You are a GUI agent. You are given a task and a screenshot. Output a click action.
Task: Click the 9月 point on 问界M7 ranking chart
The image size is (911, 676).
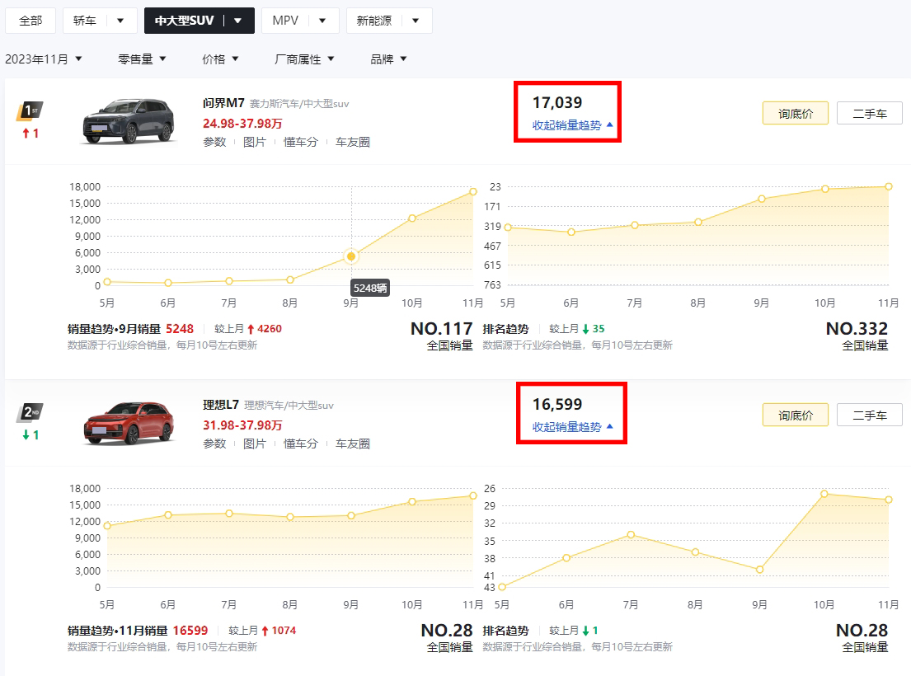point(762,199)
